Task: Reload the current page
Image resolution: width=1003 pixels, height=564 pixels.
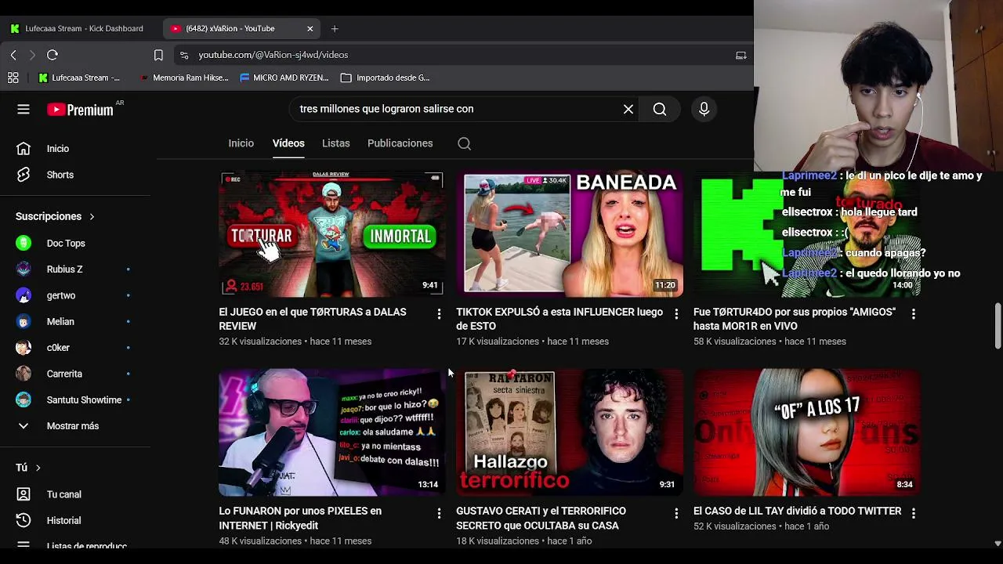Action: [53, 55]
